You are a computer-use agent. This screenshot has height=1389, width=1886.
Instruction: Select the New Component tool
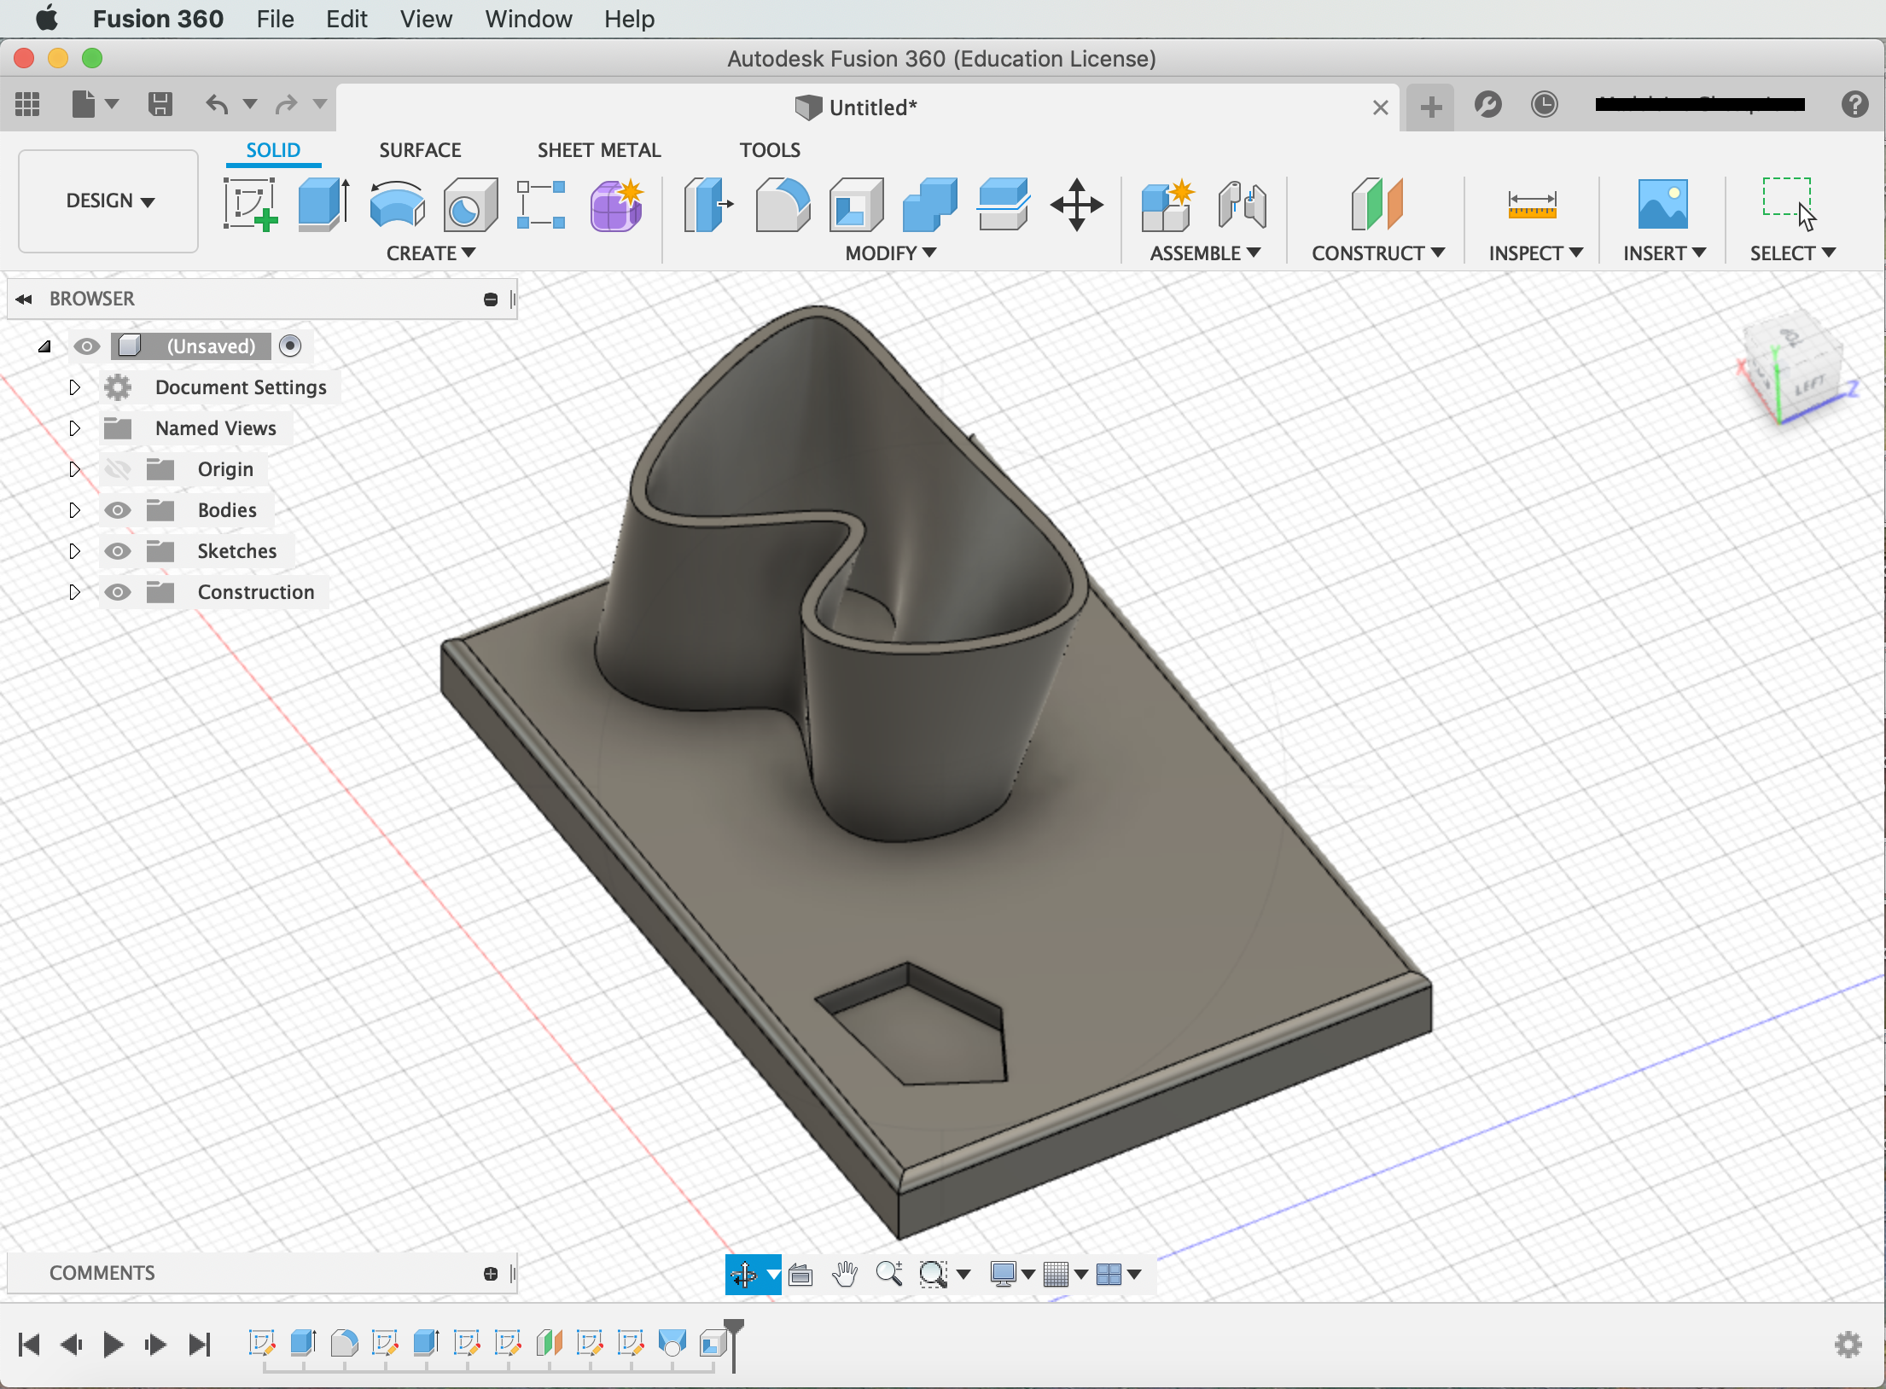click(1167, 204)
